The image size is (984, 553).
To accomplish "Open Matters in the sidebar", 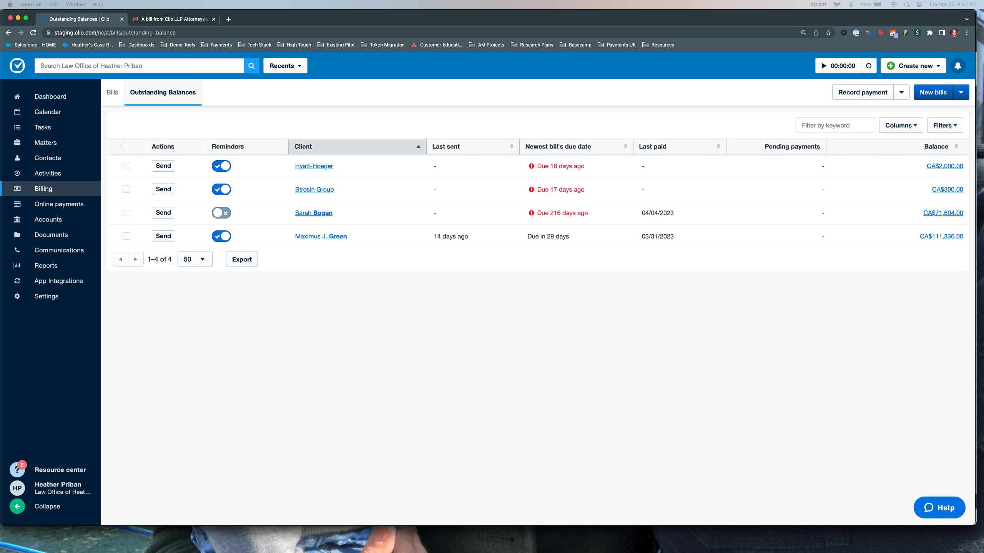I will click(x=50, y=142).
